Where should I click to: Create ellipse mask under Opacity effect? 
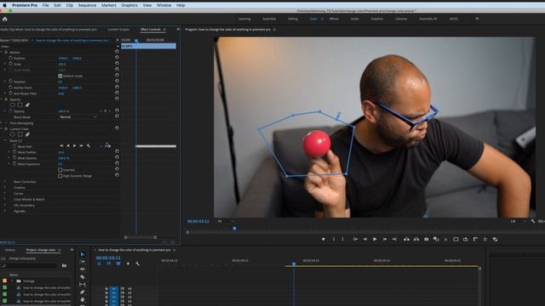[13, 105]
